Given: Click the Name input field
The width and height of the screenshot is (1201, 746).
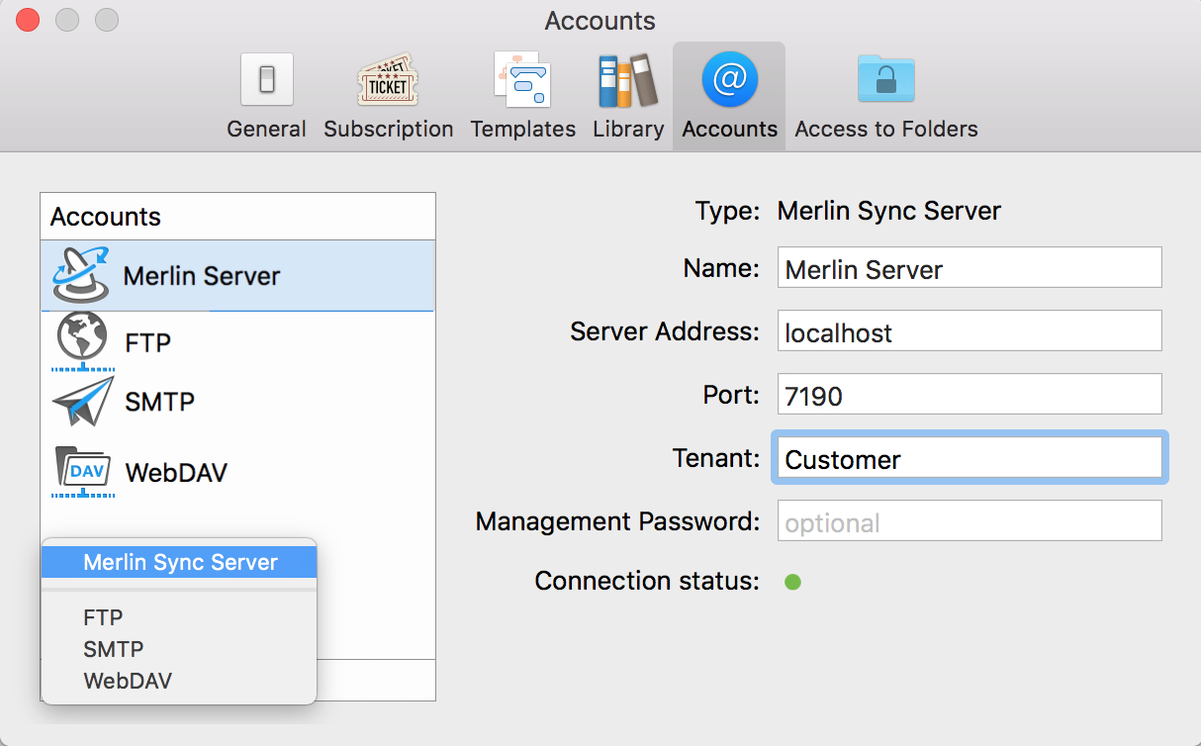Looking at the screenshot, I should [970, 269].
